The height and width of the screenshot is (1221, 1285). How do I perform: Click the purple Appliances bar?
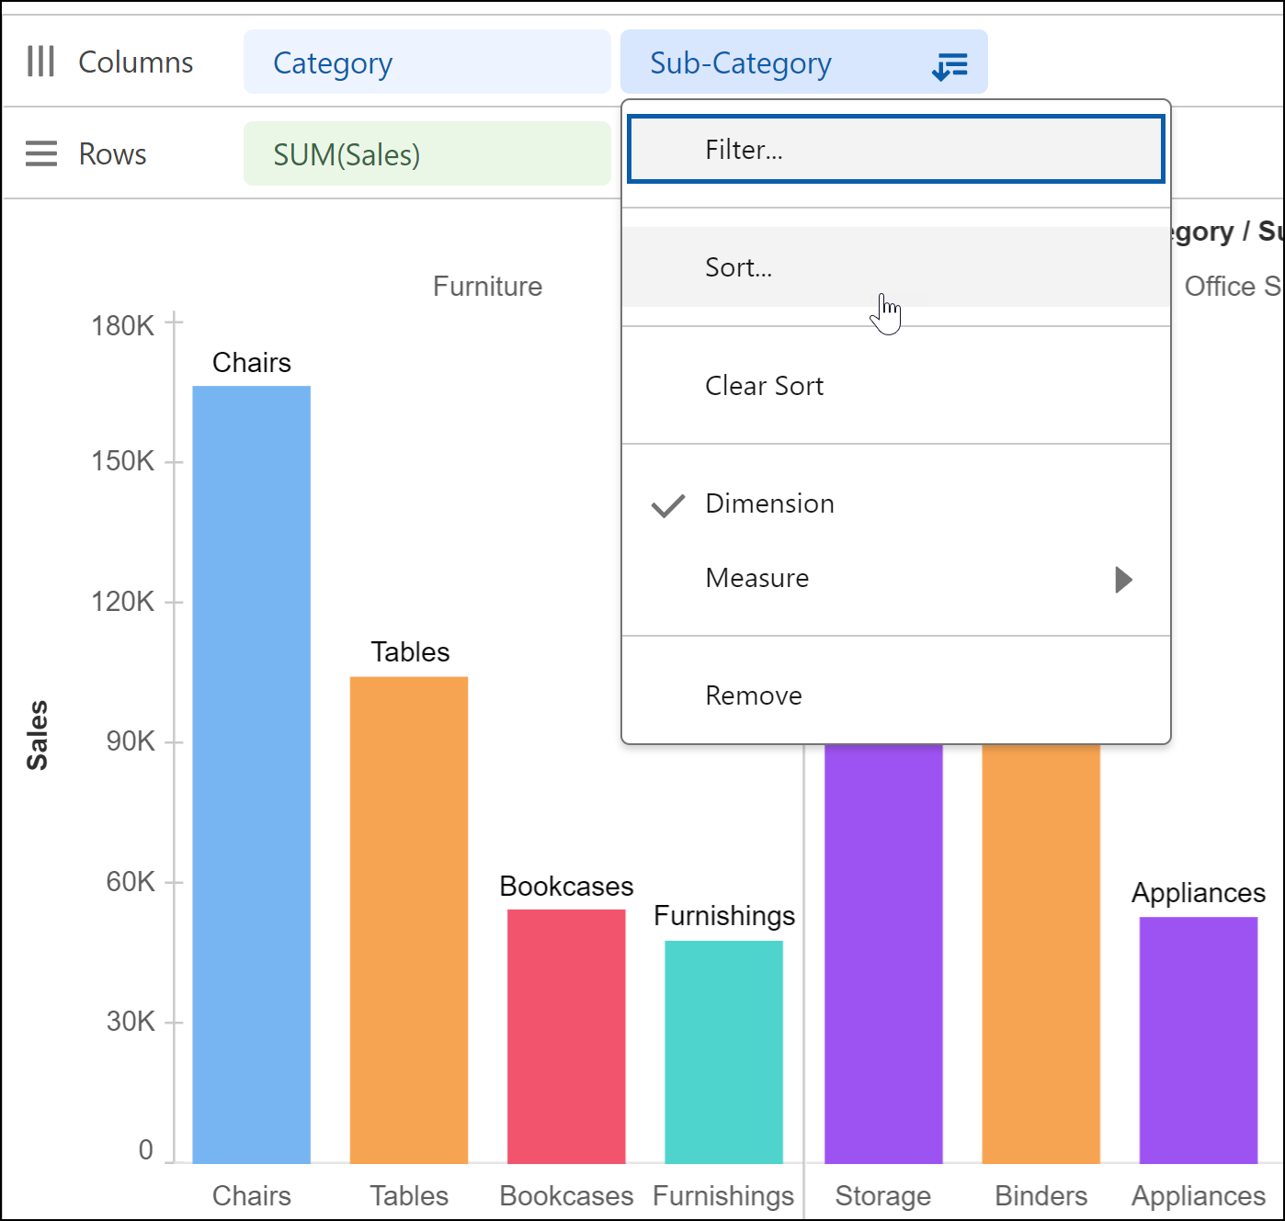(1199, 1040)
